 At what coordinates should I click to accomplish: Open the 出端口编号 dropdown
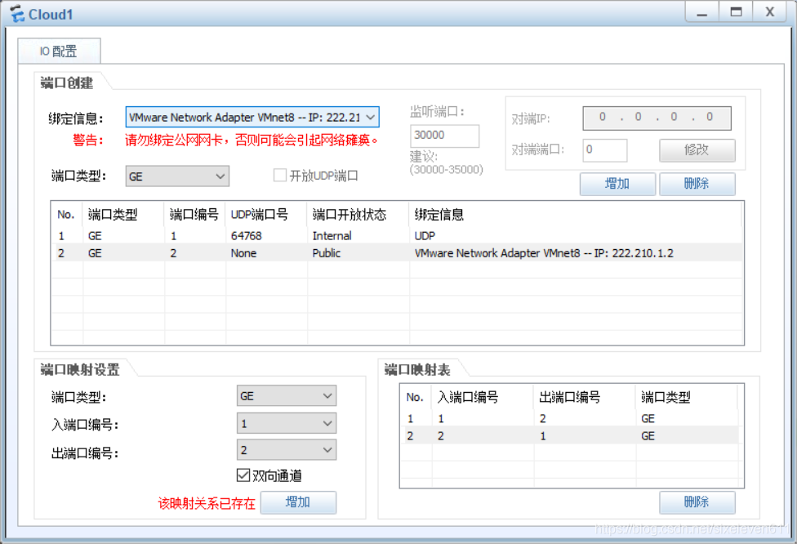(286, 450)
